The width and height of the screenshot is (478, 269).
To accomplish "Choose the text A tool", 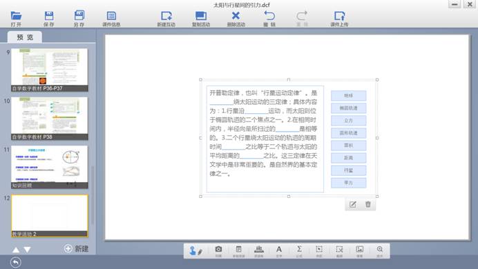I will 279,251.
